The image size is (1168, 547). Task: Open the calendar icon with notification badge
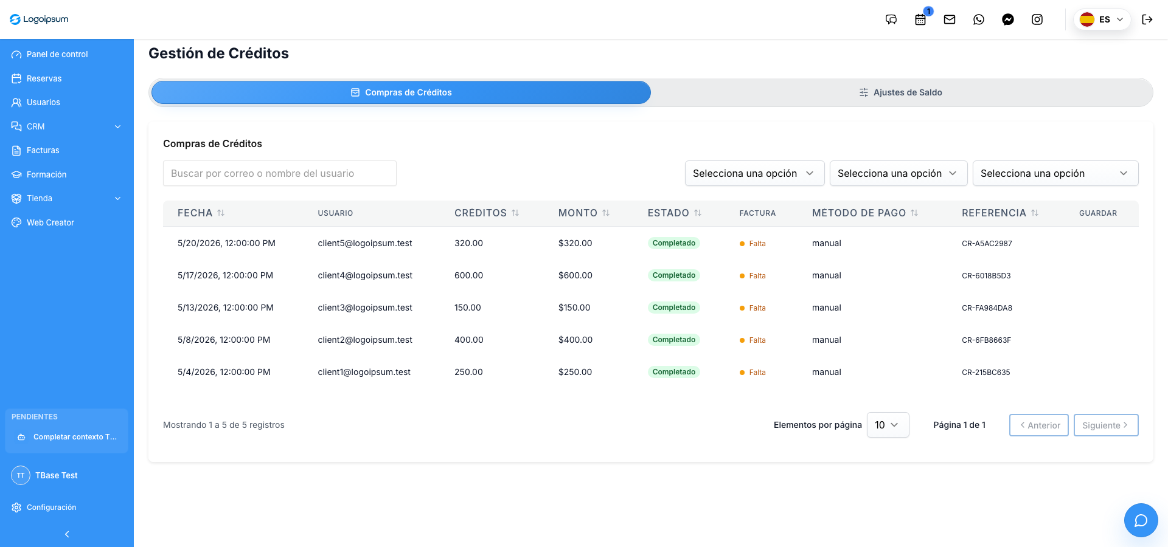(x=920, y=19)
